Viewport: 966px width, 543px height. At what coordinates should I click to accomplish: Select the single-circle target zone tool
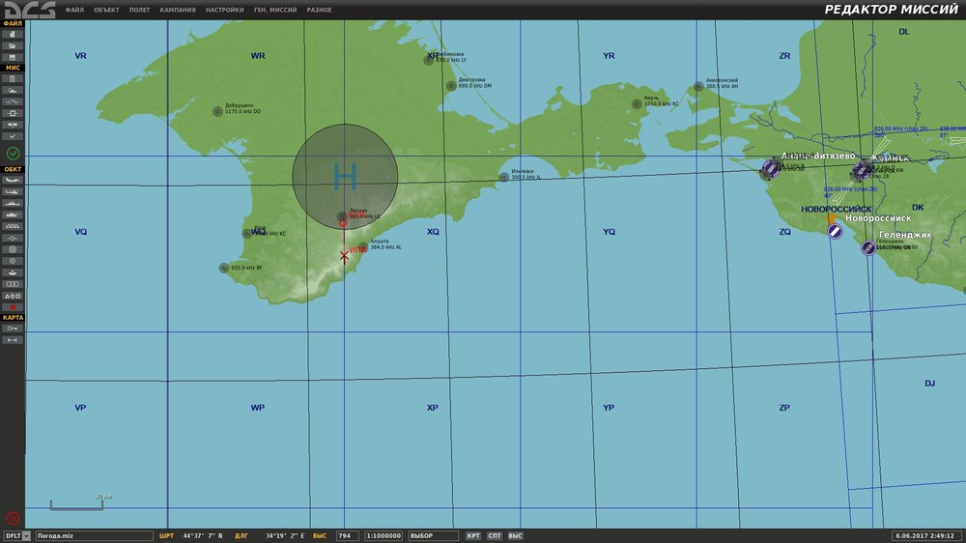(13, 261)
